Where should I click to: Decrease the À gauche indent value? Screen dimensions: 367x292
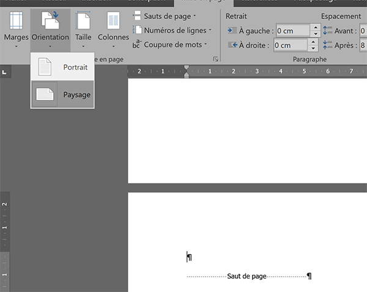click(316, 34)
